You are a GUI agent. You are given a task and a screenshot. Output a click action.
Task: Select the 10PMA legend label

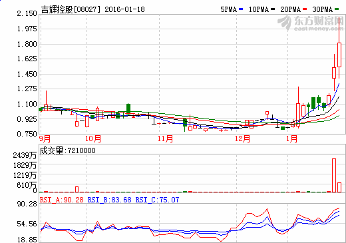click(x=259, y=9)
